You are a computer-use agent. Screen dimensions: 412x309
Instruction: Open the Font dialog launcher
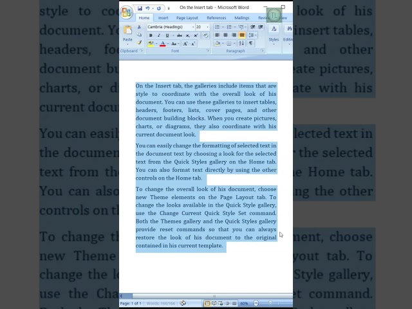[208, 50]
